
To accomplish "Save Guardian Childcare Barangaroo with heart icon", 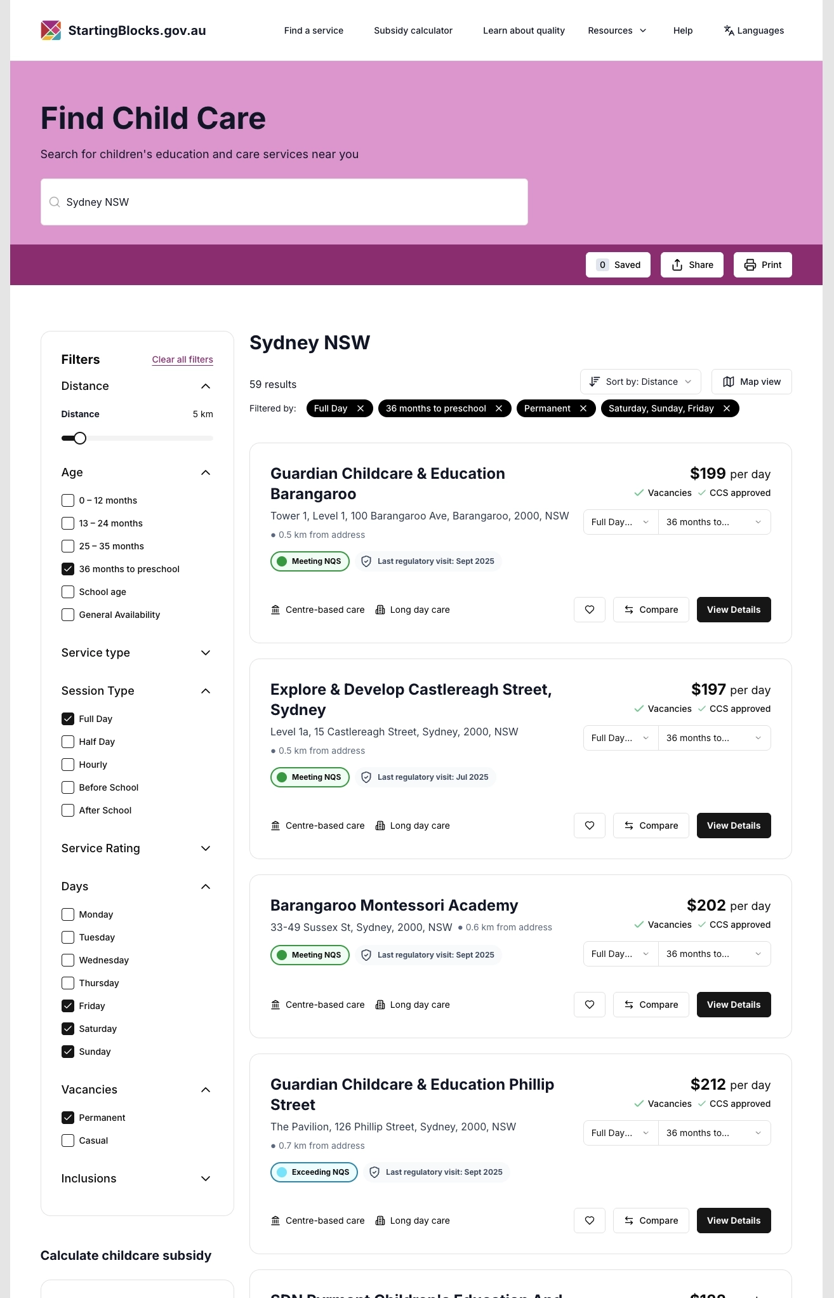I will pyautogui.click(x=590, y=610).
